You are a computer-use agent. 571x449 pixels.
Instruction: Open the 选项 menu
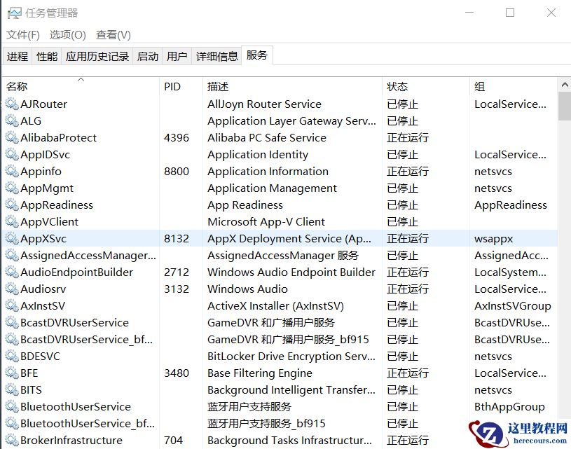67,34
